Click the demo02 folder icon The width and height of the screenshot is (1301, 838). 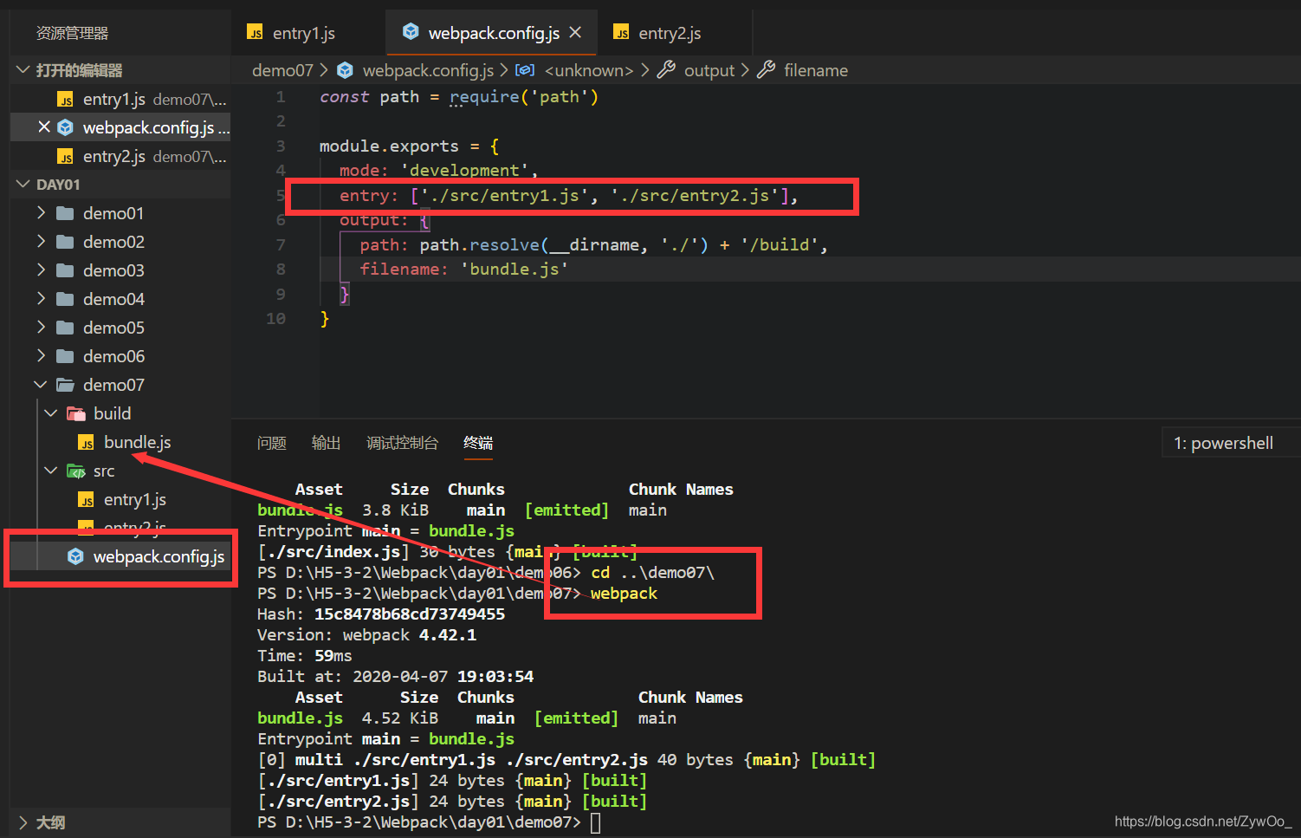65,242
